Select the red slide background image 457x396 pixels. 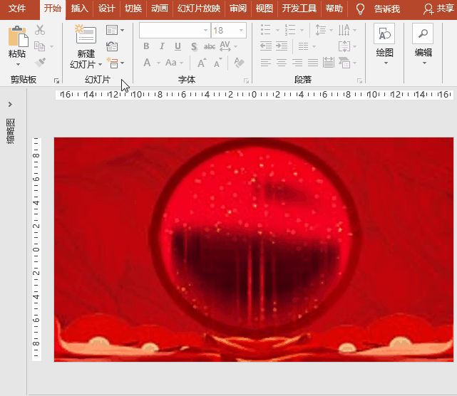(x=254, y=249)
